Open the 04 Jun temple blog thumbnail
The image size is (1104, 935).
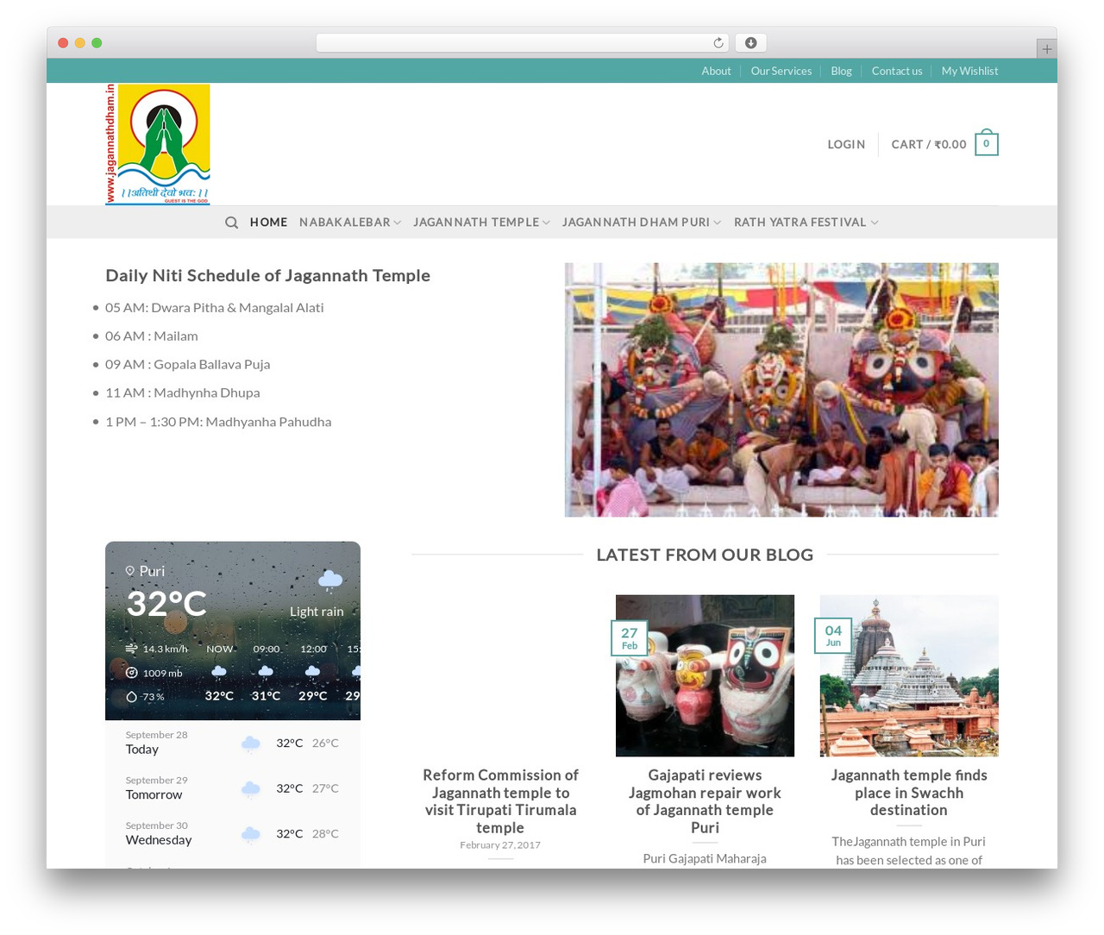[x=909, y=675]
